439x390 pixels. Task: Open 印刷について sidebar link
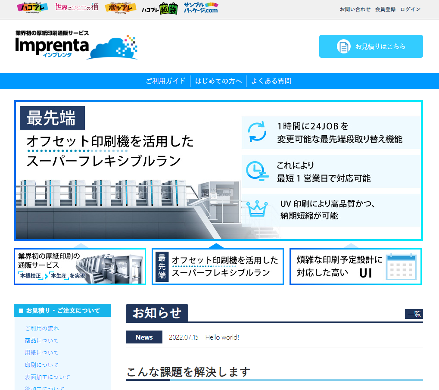point(42,365)
